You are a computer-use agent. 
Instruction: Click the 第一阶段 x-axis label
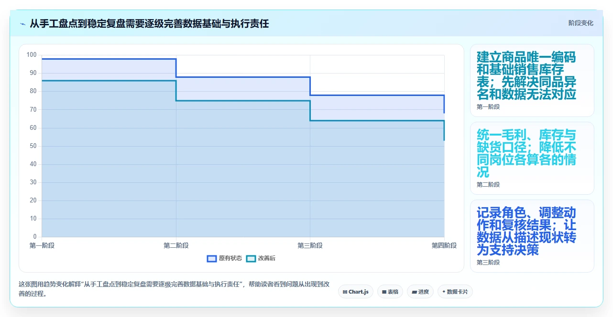pos(42,245)
